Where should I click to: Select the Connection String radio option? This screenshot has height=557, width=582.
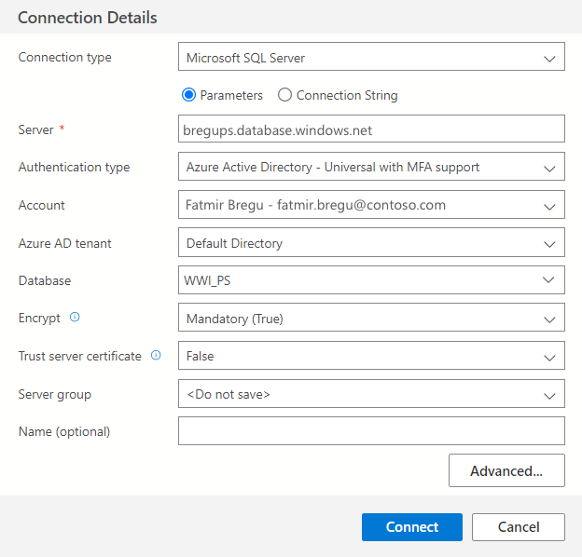point(285,95)
